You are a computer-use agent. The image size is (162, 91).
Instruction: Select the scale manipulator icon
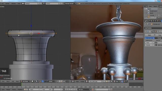47,81
